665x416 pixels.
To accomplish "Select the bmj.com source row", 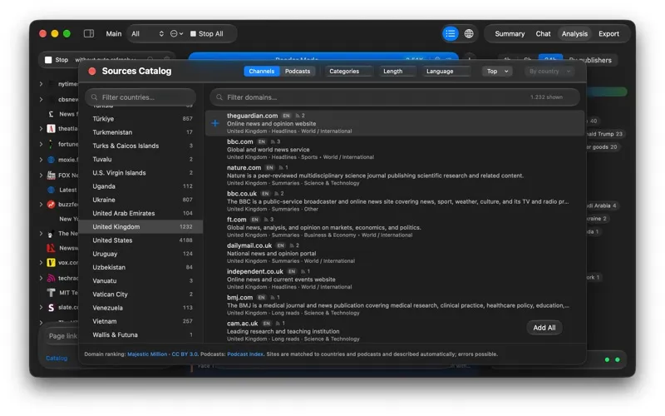I will pos(394,305).
